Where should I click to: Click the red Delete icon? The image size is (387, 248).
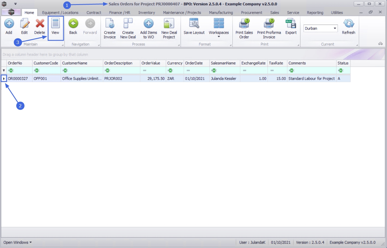[x=40, y=24]
